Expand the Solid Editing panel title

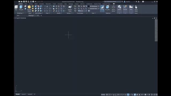tap(39, 13)
